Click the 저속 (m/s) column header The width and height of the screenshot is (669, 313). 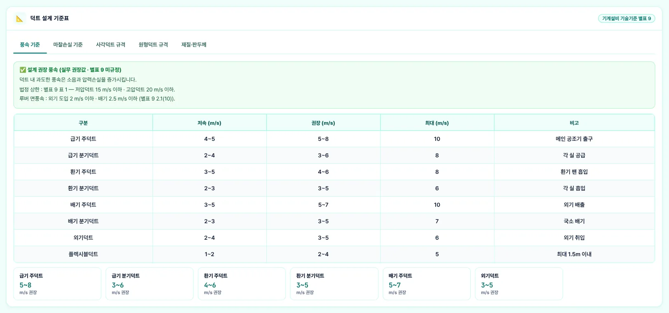209,123
